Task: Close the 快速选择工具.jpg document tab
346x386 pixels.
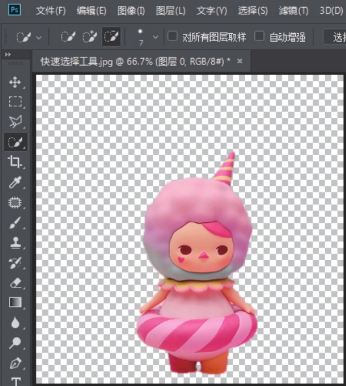Action: pyautogui.click(x=240, y=61)
